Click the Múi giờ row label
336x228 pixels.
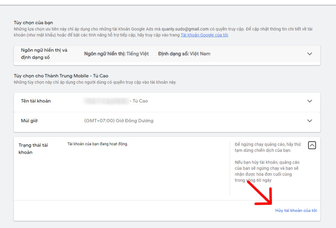29,121
